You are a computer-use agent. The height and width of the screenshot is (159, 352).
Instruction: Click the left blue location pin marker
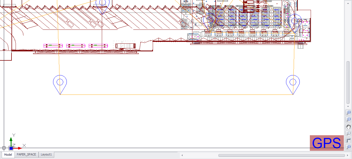[x=60, y=85]
